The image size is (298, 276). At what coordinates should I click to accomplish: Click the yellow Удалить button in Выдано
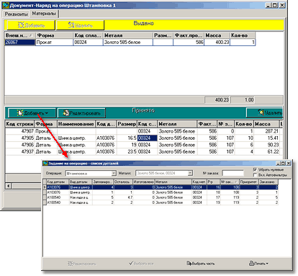[x=80, y=25]
